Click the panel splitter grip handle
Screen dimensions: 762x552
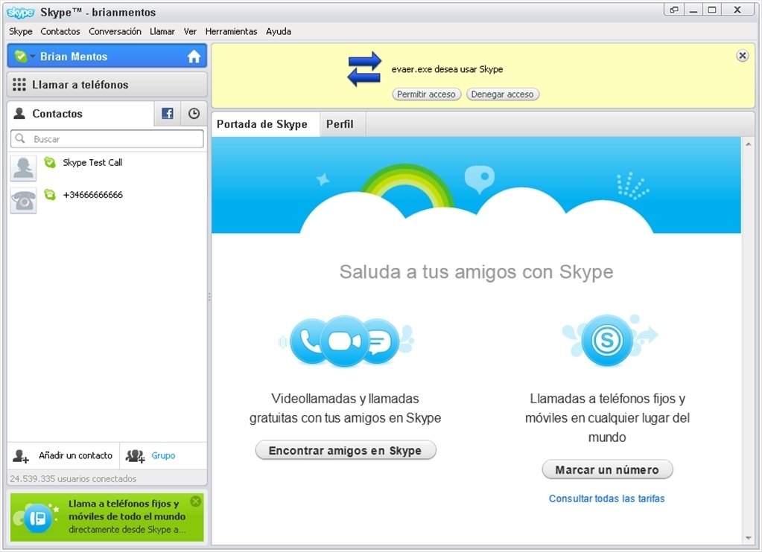209,296
